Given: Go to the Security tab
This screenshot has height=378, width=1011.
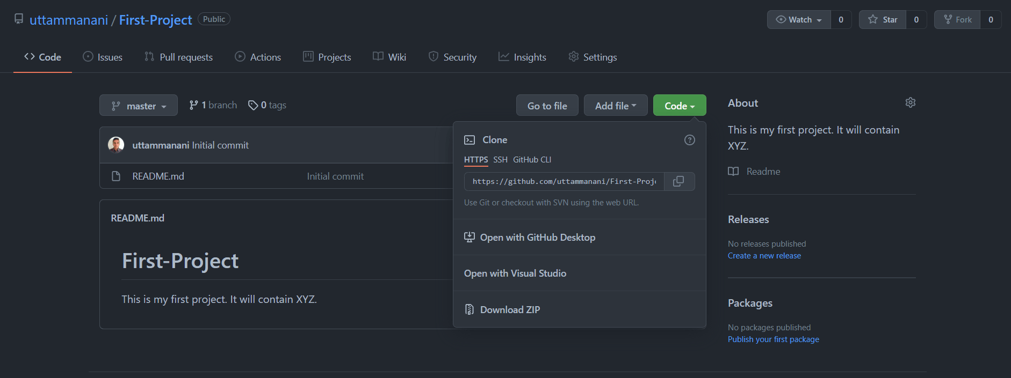Looking at the screenshot, I should [452, 57].
